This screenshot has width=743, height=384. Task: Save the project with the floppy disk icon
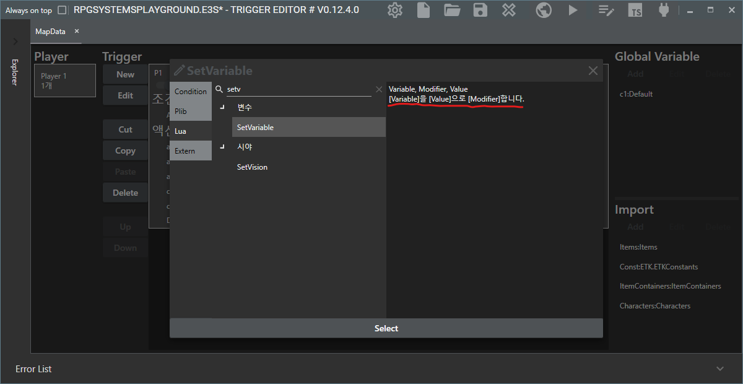480,10
